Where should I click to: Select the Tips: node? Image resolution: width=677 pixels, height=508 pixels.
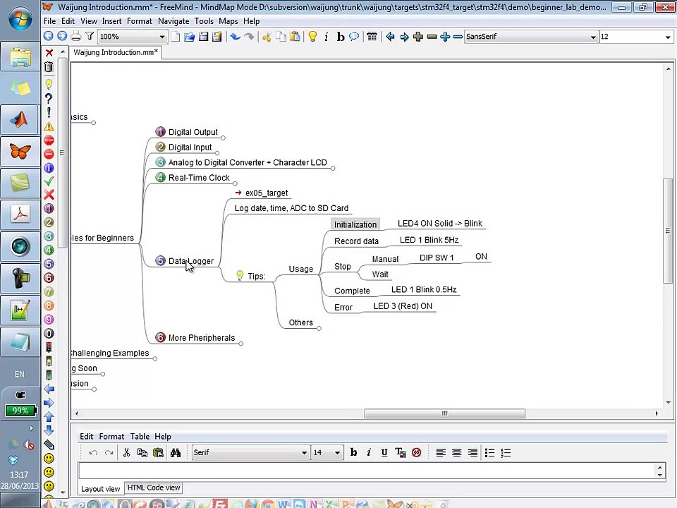click(x=257, y=276)
